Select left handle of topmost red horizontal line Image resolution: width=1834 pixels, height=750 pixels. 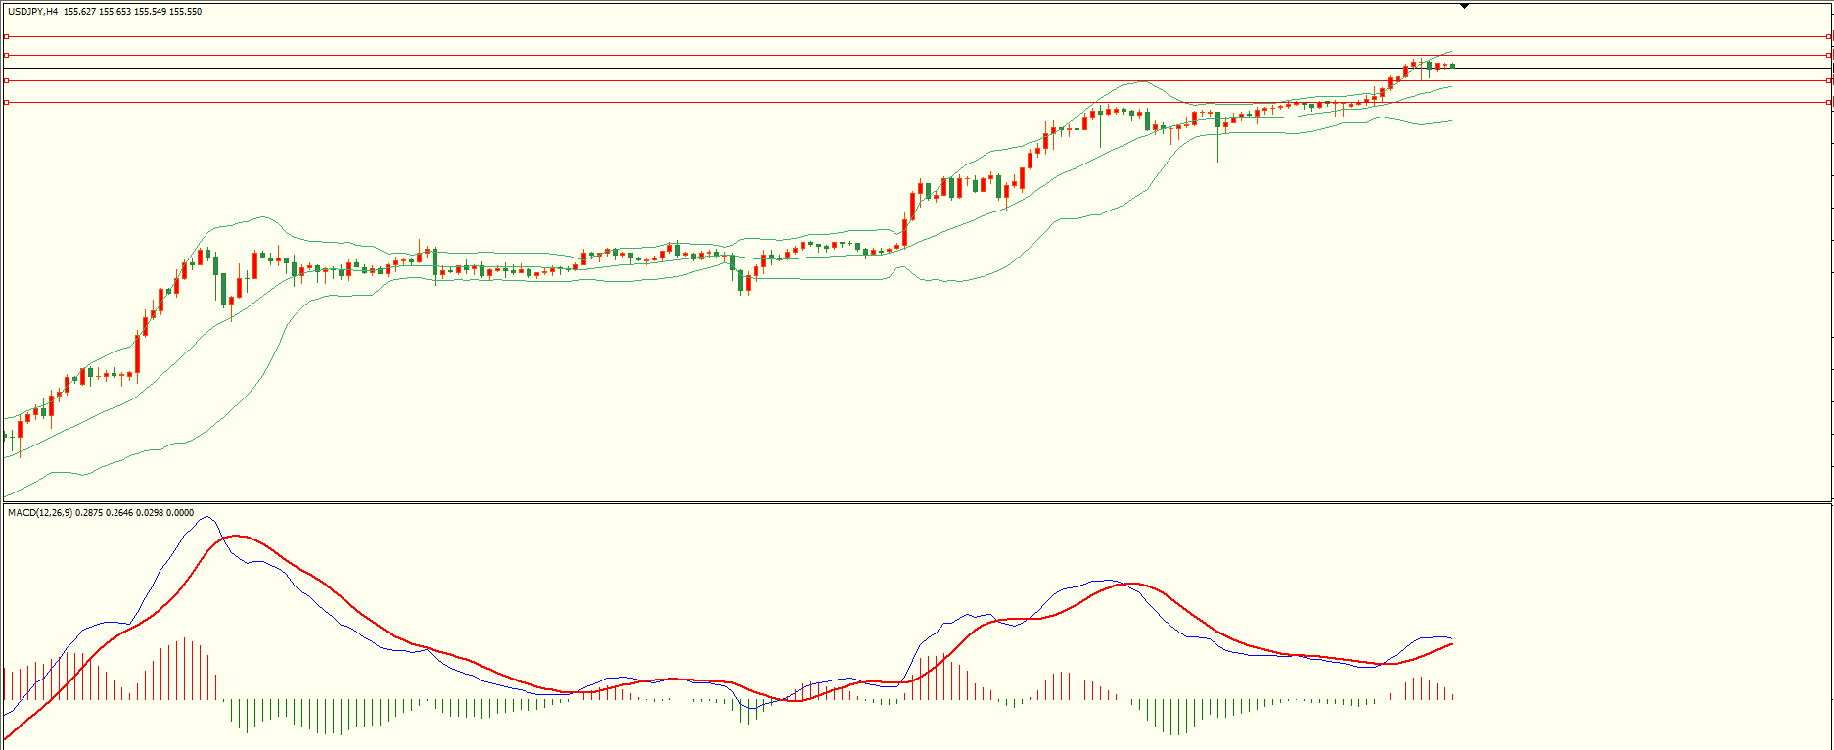tap(6, 36)
